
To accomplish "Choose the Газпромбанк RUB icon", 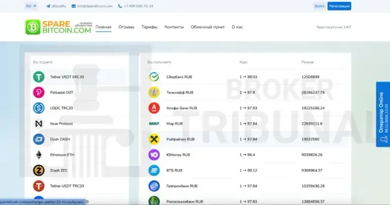I will (154, 186).
